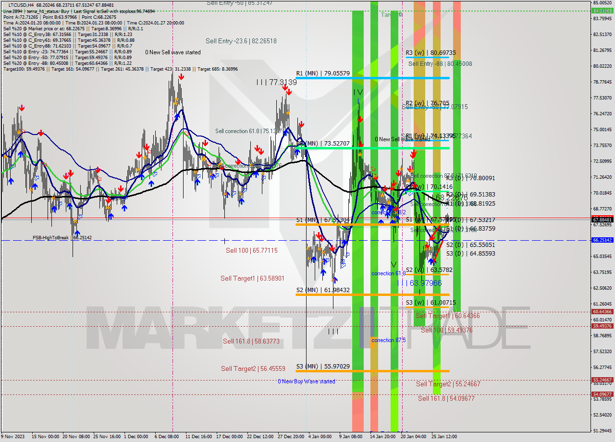Click 'Sell 100 | 65.77115' label
615x442 pixels.
point(251,250)
